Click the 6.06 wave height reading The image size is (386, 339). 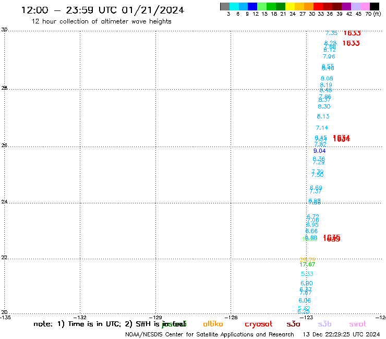tap(305, 300)
